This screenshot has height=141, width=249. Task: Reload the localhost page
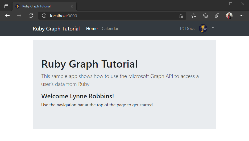coord(31,16)
